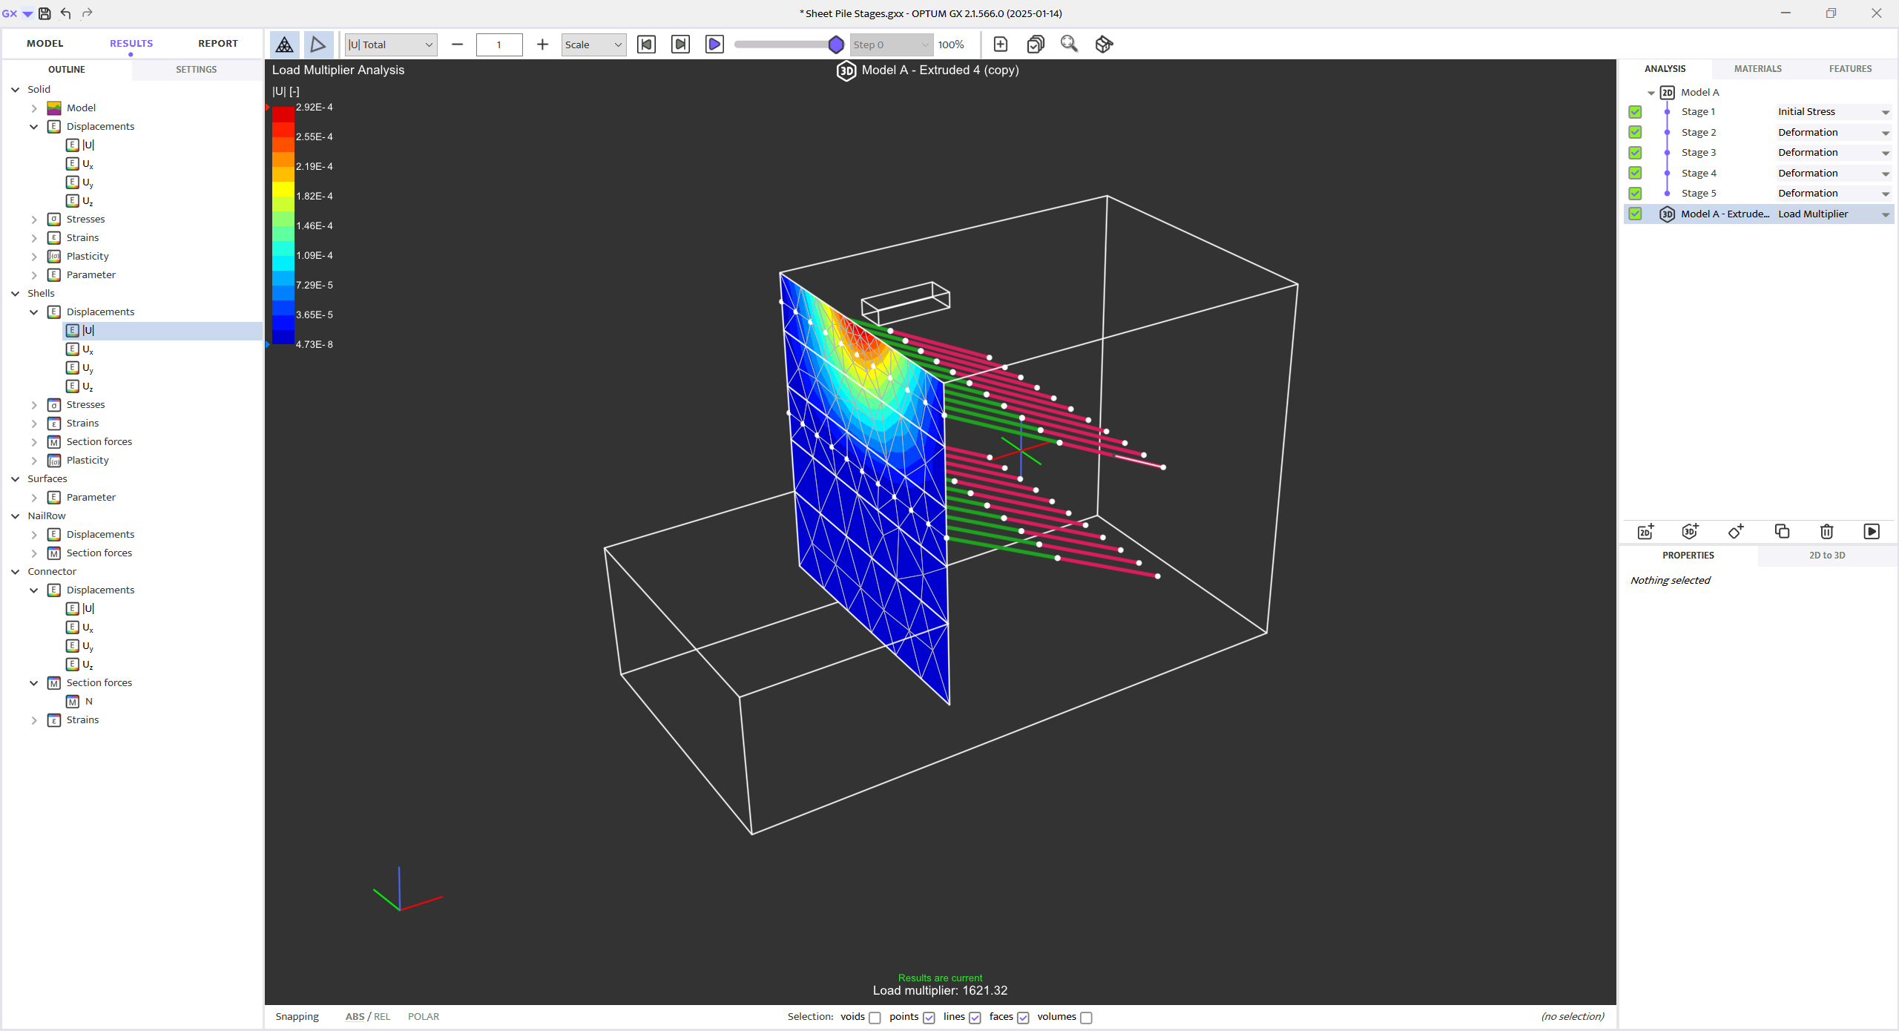Redo the last undone action

[87, 13]
